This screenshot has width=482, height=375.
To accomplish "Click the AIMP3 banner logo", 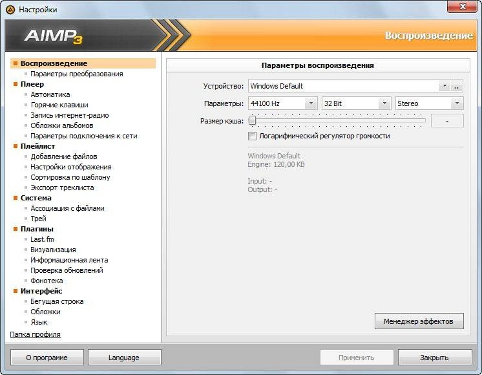I will [54, 36].
